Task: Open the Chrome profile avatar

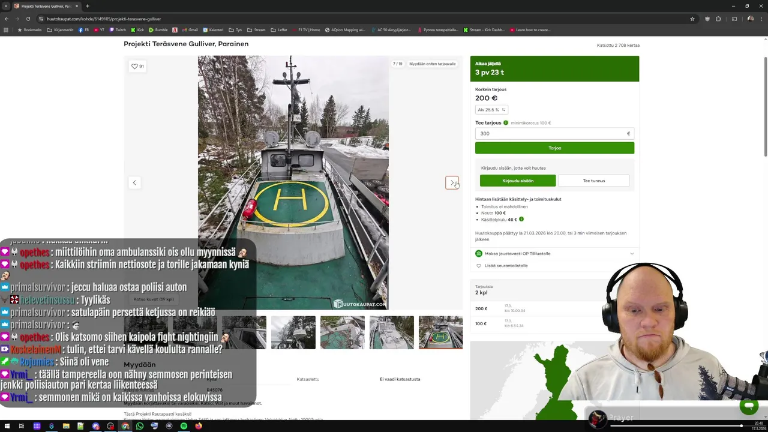Action: (x=750, y=19)
